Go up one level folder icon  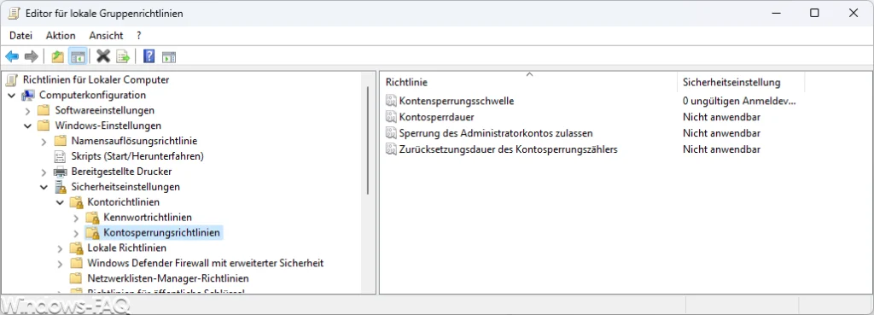[x=57, y=56]
